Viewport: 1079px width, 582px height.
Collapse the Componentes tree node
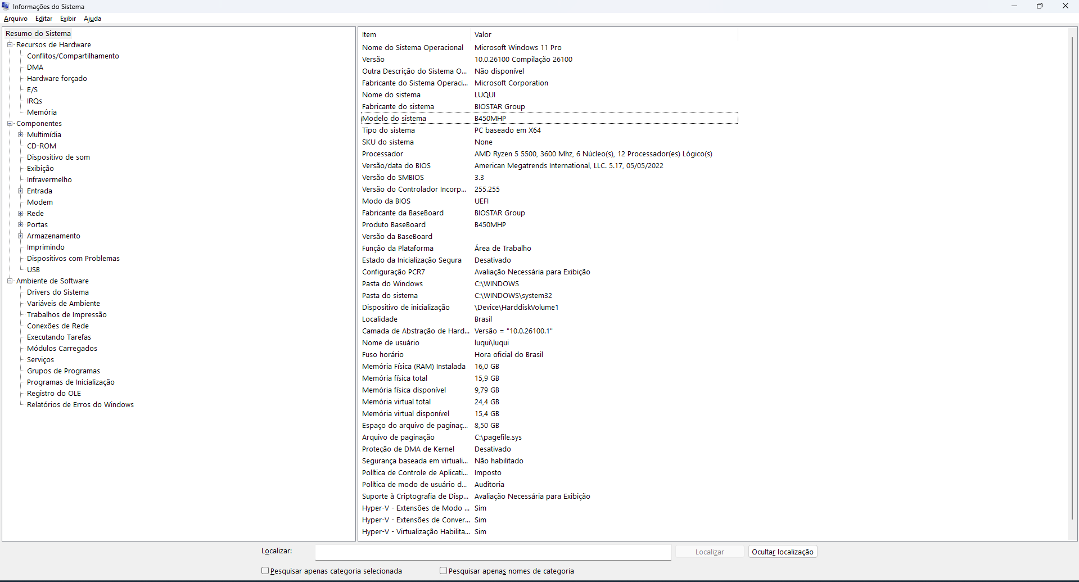point(10,124)
